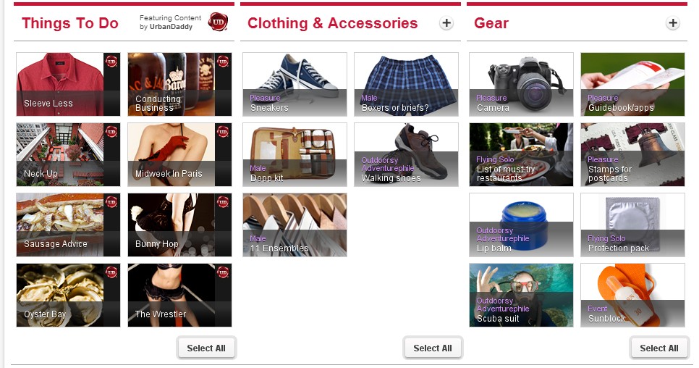Select all Clothing & Accessories items
Screen dimensions: 699x368
pos(433,348)
